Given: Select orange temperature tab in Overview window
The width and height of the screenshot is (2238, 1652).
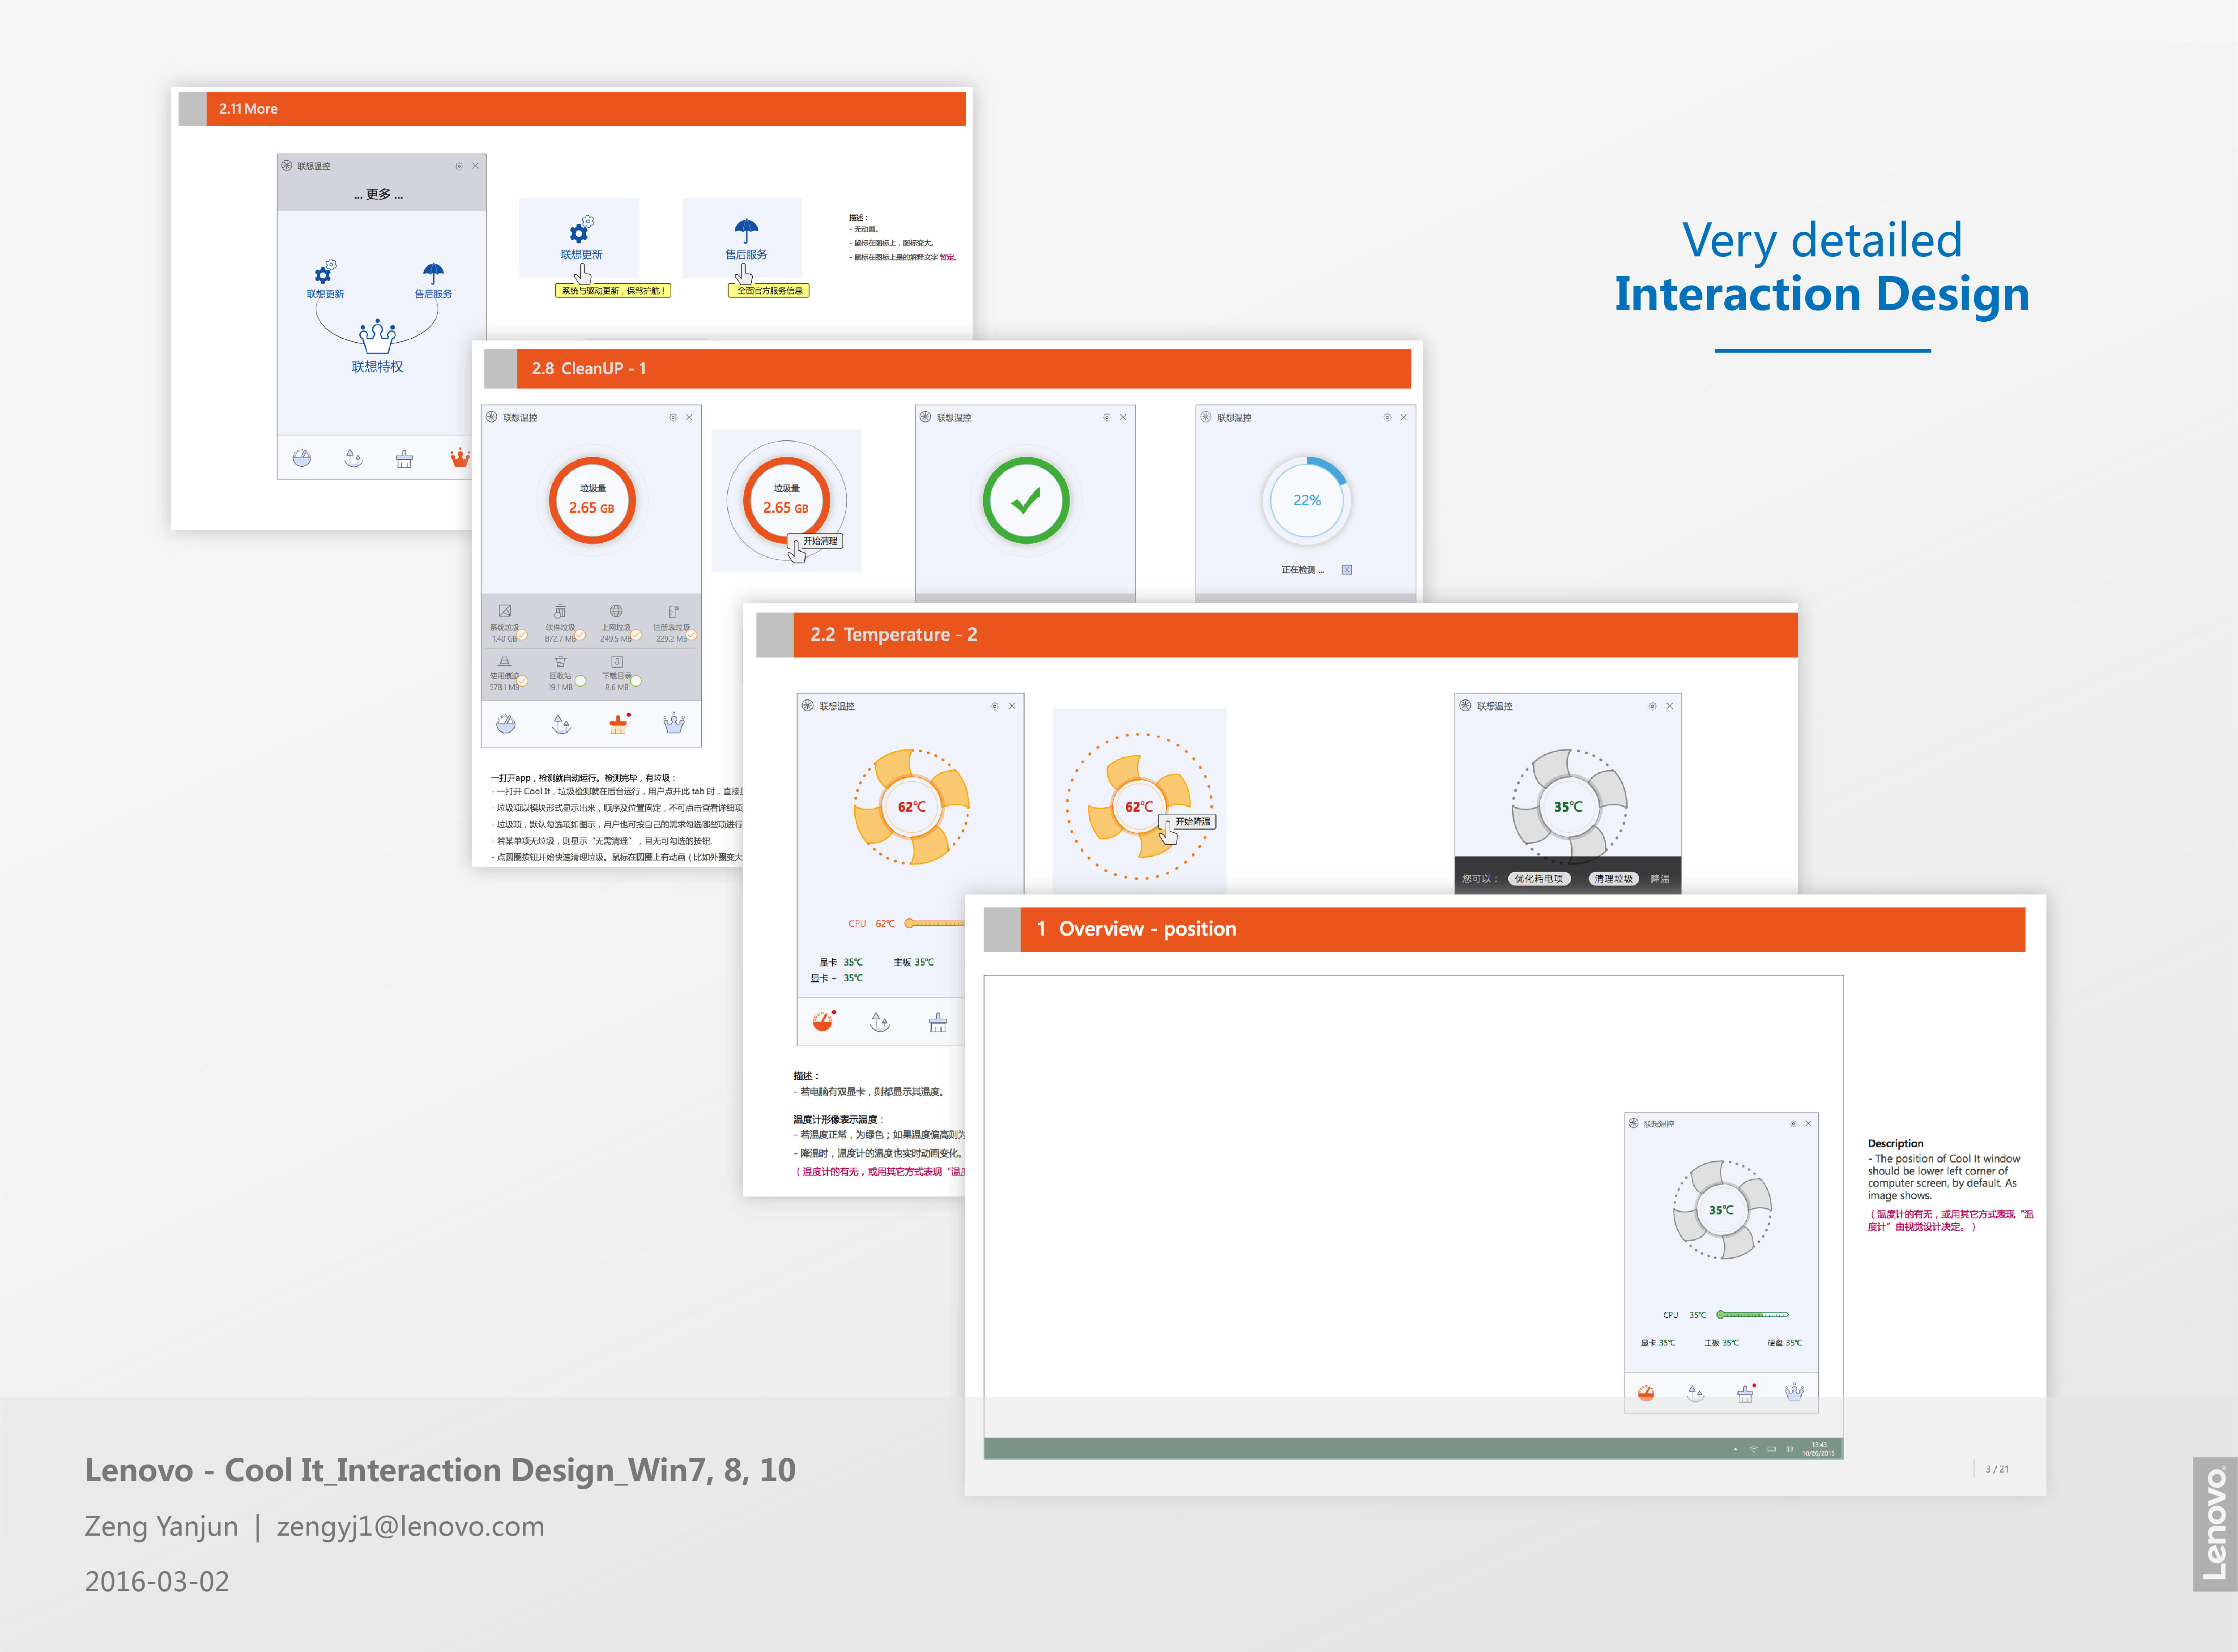Looking at the screenshot, I should 1646,1393.
